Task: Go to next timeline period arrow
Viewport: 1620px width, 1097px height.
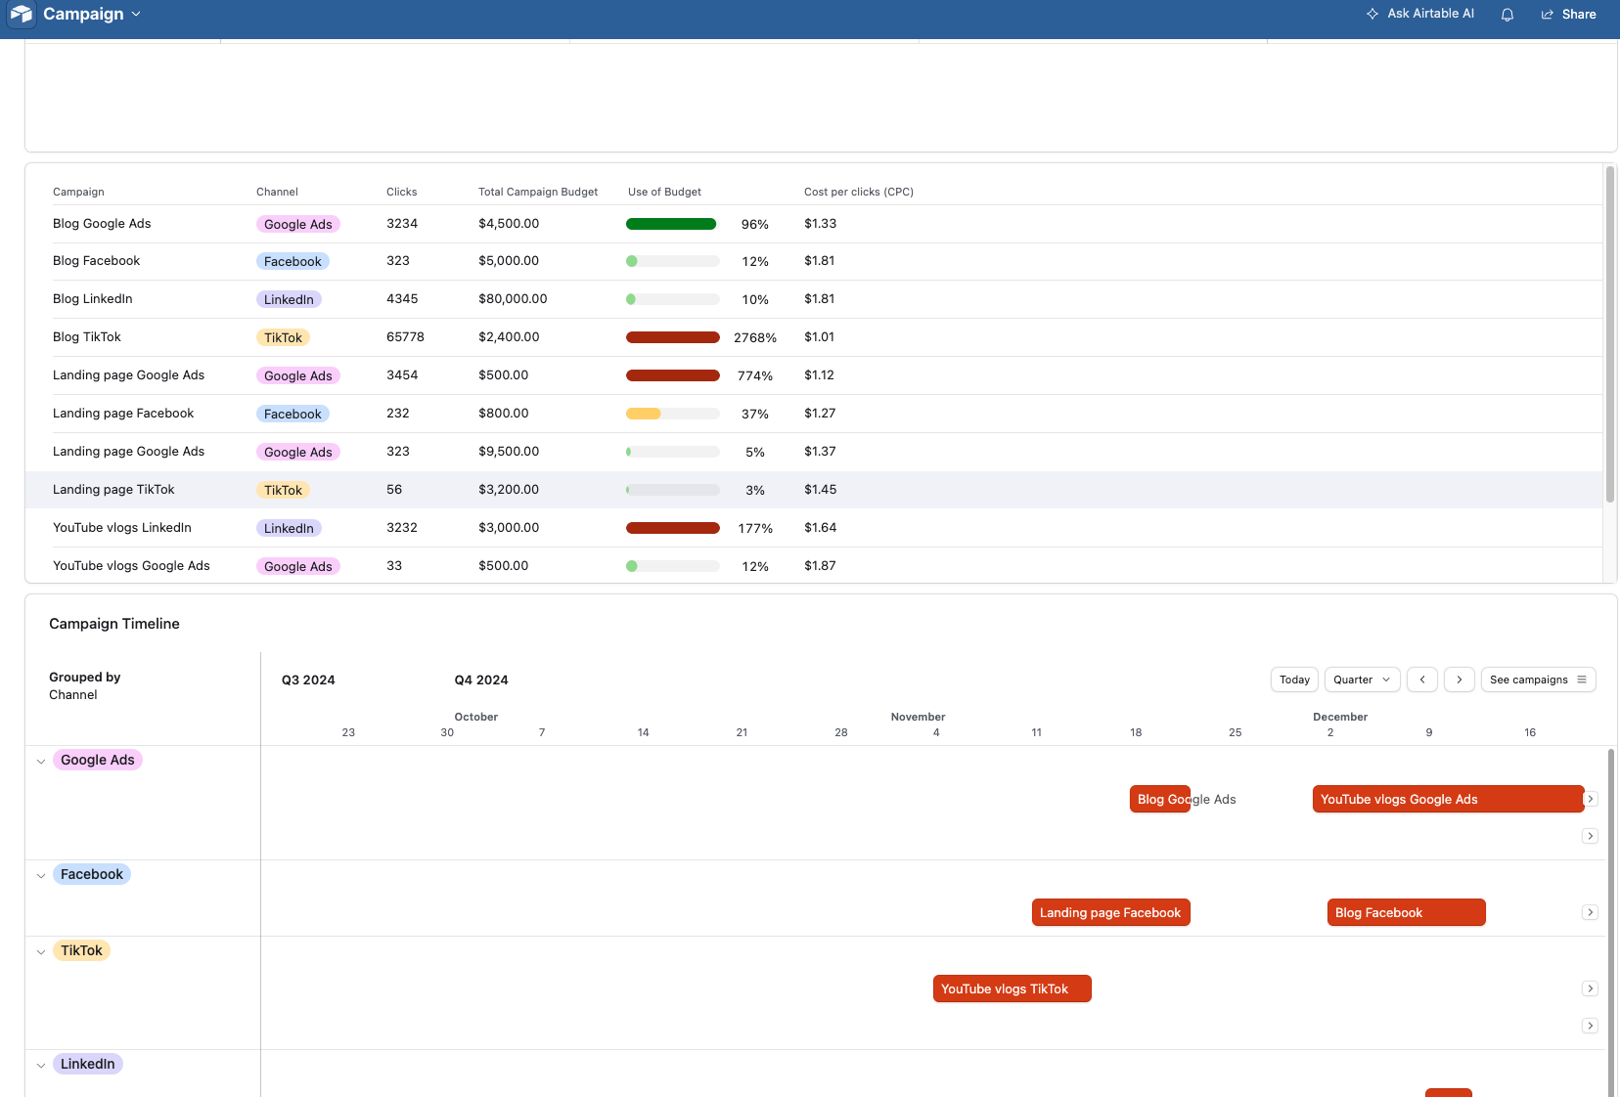Action: (1459, 680)
